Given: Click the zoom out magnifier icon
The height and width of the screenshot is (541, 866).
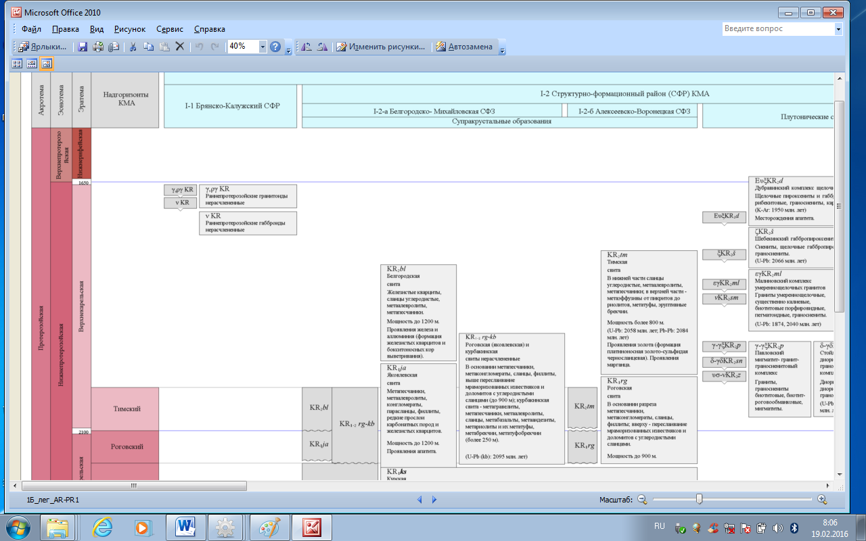Looking at the screenshot, I should pos(642,500).
